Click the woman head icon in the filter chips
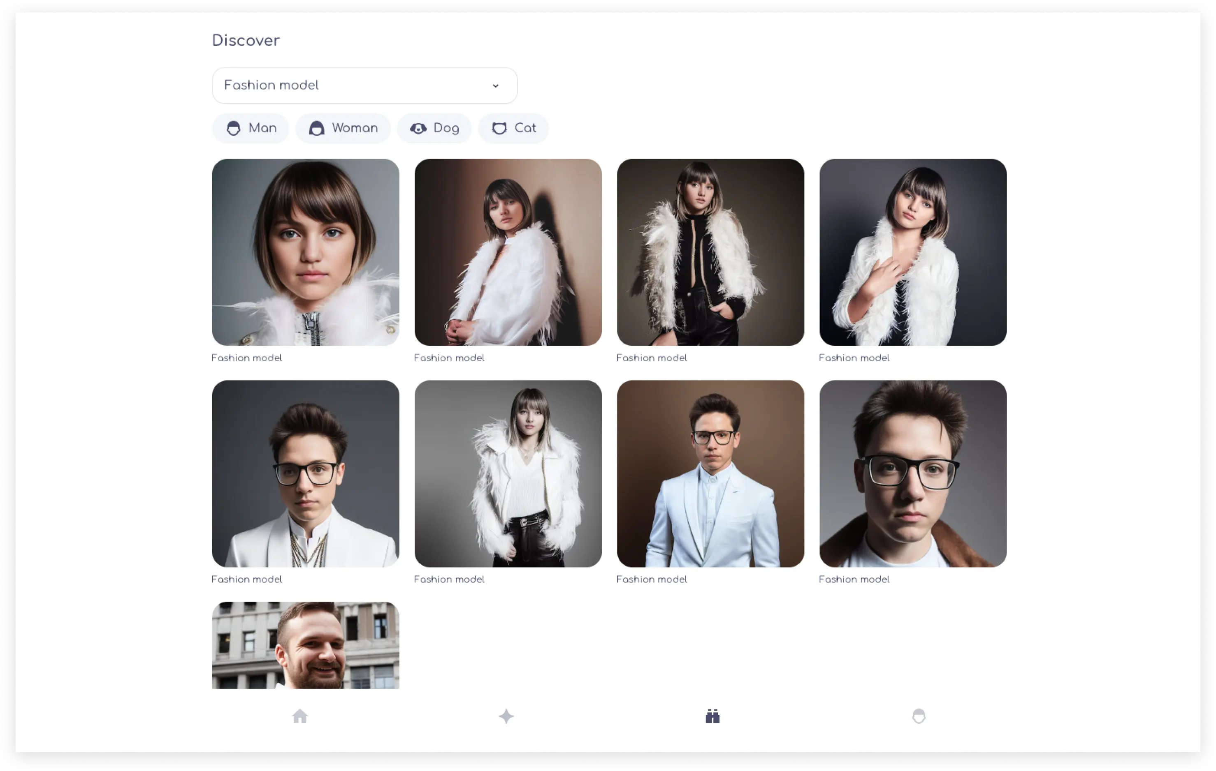1216x771 pixels. [x=317, y=128]
